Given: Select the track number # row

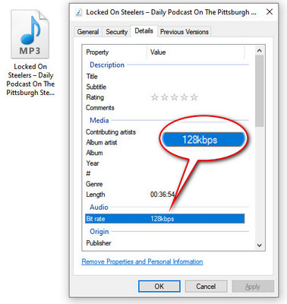Looking at the screenshot, I should [165, 173].
